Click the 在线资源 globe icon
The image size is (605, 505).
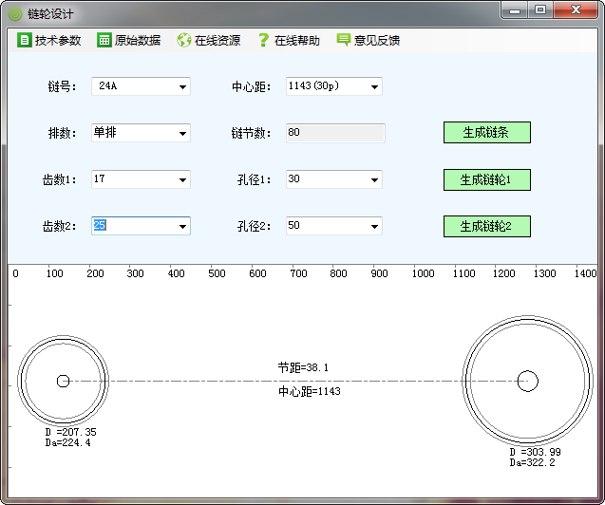click(x=183, y=40)
